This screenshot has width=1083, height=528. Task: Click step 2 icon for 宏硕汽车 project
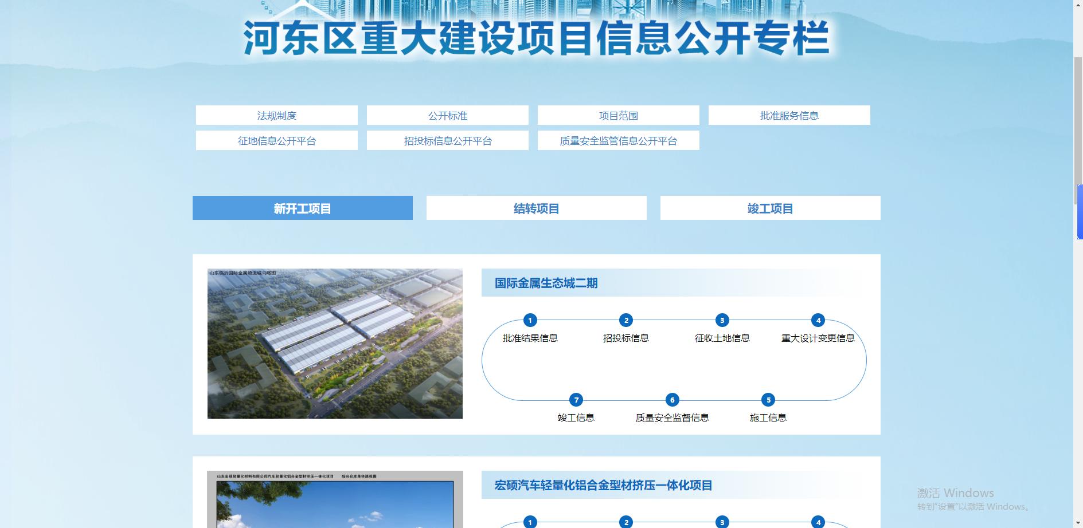pos(626,522)
